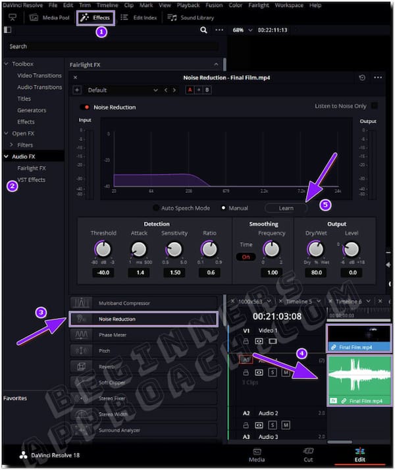Open the Noise Reduction window options menu
Image resolution: width=395 pixels, height=470 pixels.
click(x=378, y=78)
